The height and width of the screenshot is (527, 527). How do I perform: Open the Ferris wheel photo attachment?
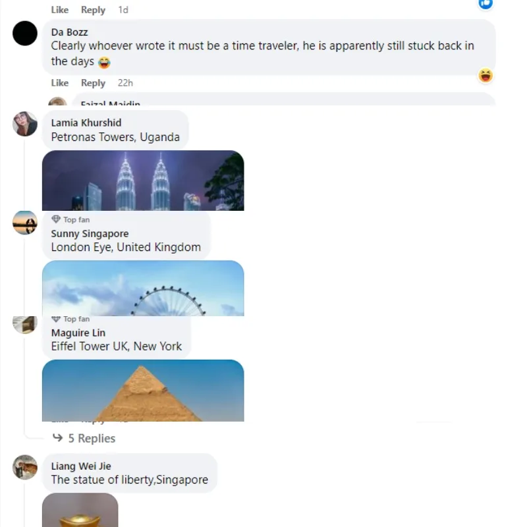(x=143, y=288)
